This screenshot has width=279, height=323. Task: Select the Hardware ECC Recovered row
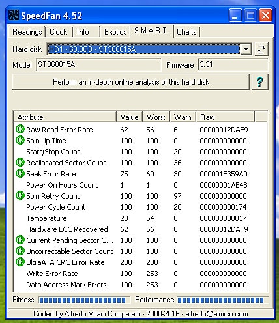pos(140,229)
